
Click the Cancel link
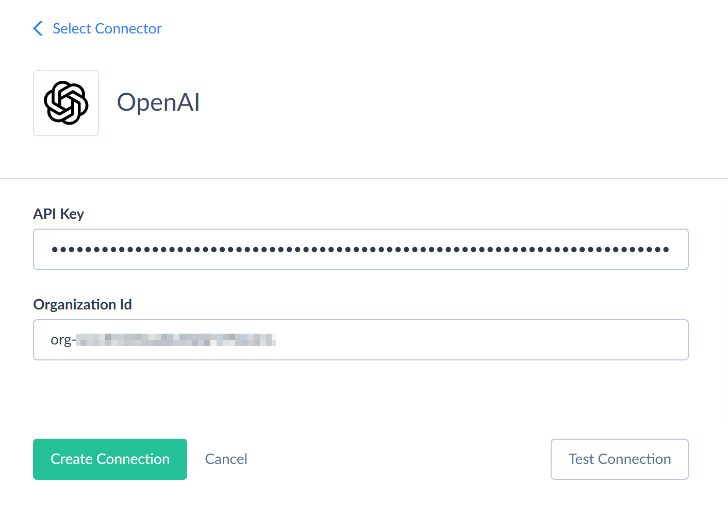pyautogui.click(x=226, y=459)
